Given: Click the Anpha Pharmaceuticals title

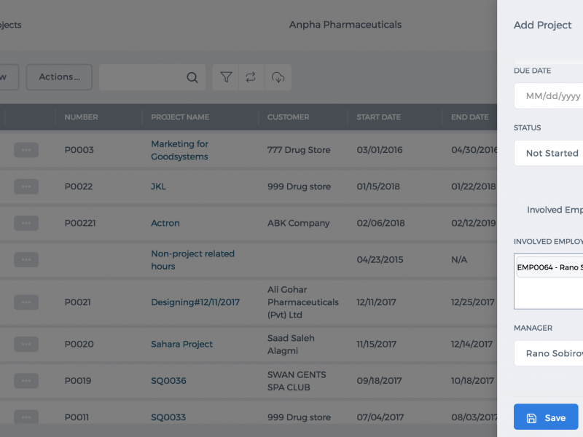Looking at the screenshot, I should pyautogui.click(x=345, y=25).
